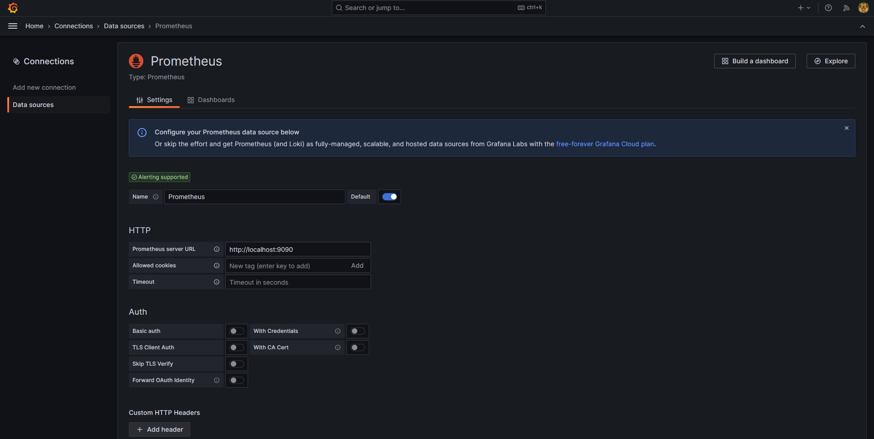Image resolution: width=874 pixels, height=439 pixels.
Task: Click the user profile avatar
Action: coord(863,8)
